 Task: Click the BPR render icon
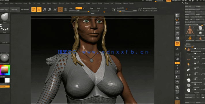(x=177, y=15)
